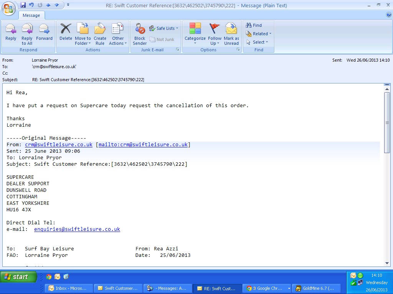Switch to Inbox - Microsoft taskbar button
Viewport: 393px width, 294px height.
[69, 288]
